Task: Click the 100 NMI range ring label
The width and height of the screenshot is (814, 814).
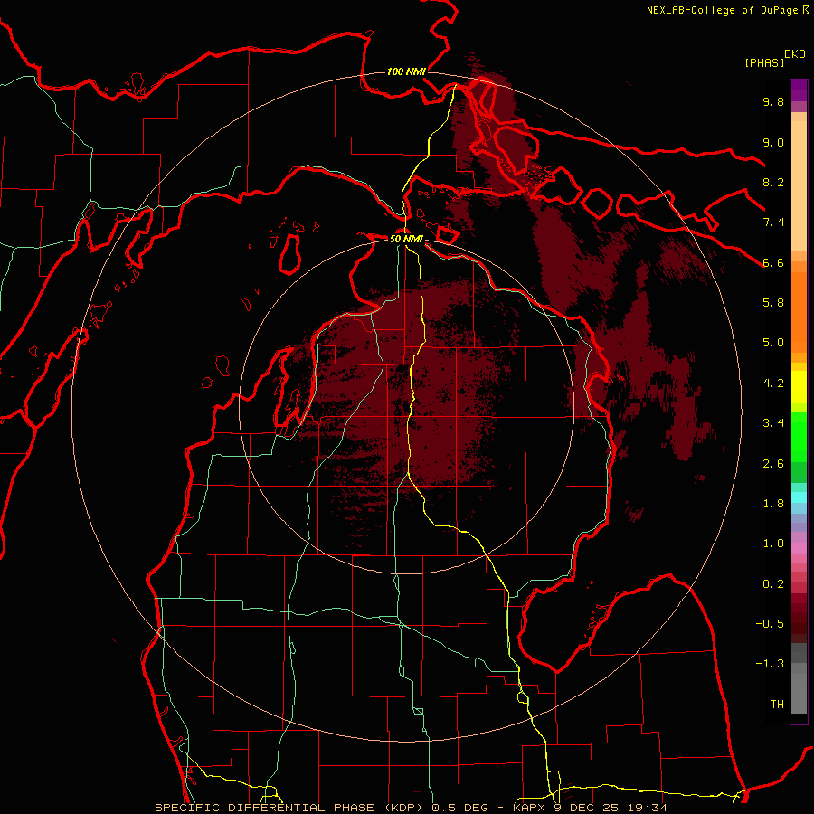Action: pyautogui.click(x=406, y=71)
